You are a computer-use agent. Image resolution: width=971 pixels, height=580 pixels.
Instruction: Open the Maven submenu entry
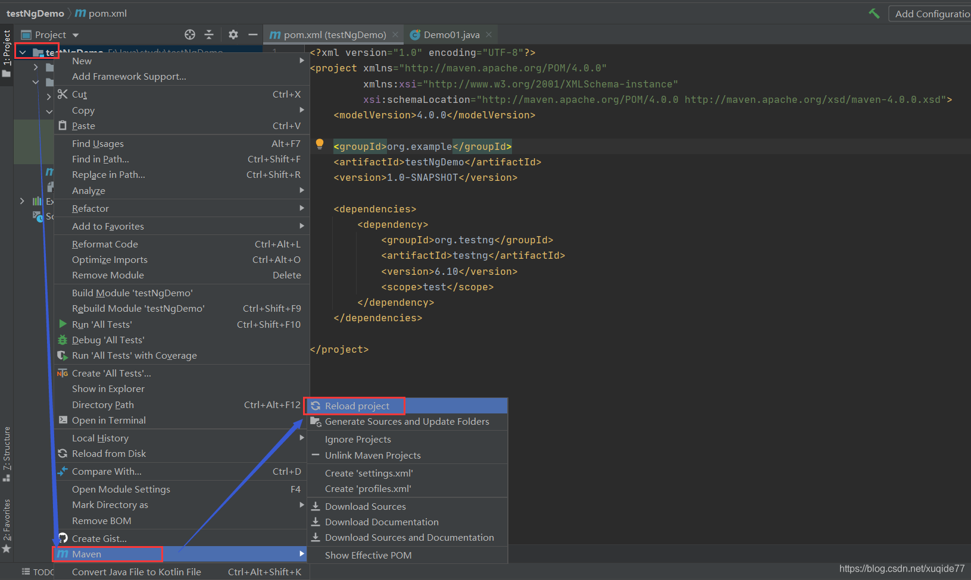point(182,554)
